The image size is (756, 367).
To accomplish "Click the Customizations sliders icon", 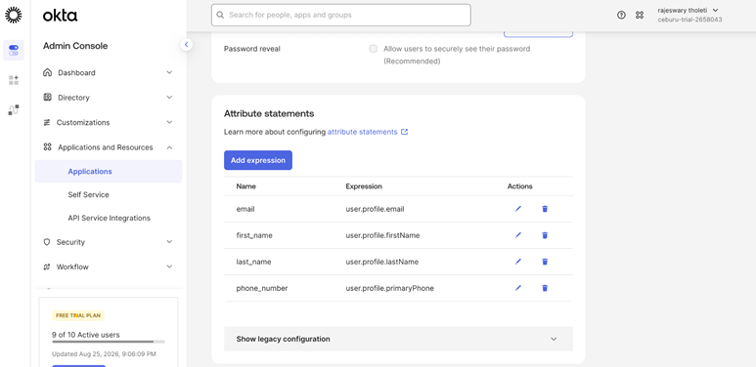I will 47,122.
